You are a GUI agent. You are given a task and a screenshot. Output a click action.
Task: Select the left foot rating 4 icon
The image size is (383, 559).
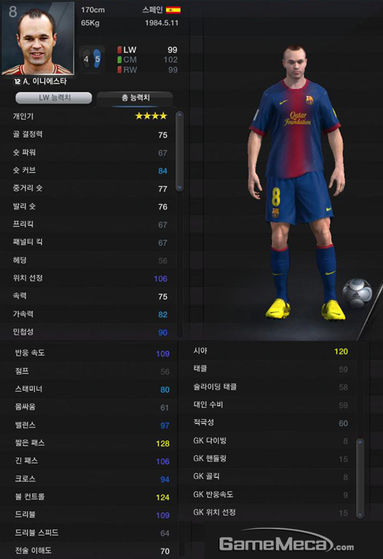pos(86,59)
